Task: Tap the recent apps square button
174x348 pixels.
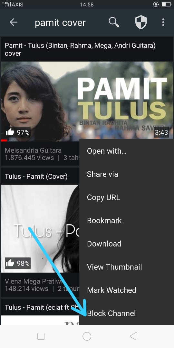Action: (41, 336)
